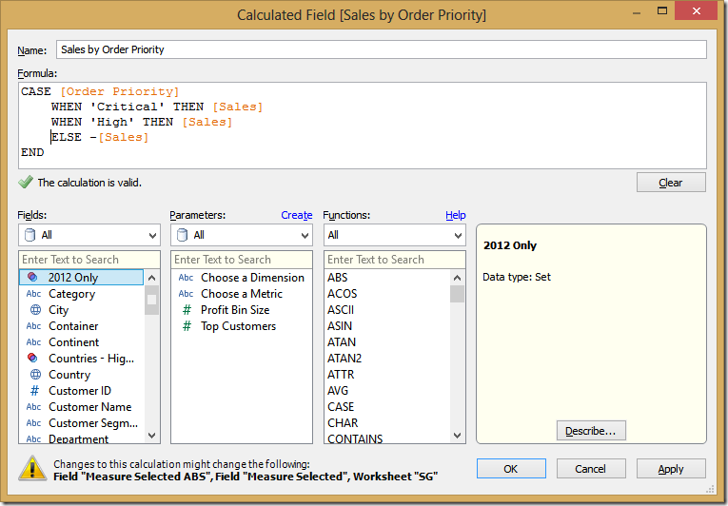
Task: Click the yellow warning triangle icon
Action: click(34, 468)
